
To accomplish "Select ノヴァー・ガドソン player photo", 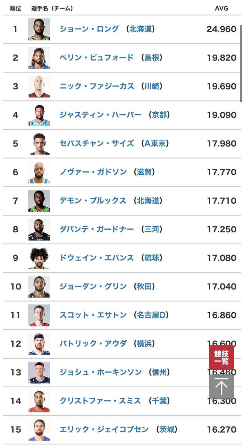I will (x=39, y=172).
